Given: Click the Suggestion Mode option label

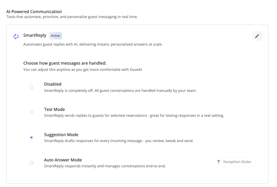Looking at the screenshot, I should click(61, 135).
